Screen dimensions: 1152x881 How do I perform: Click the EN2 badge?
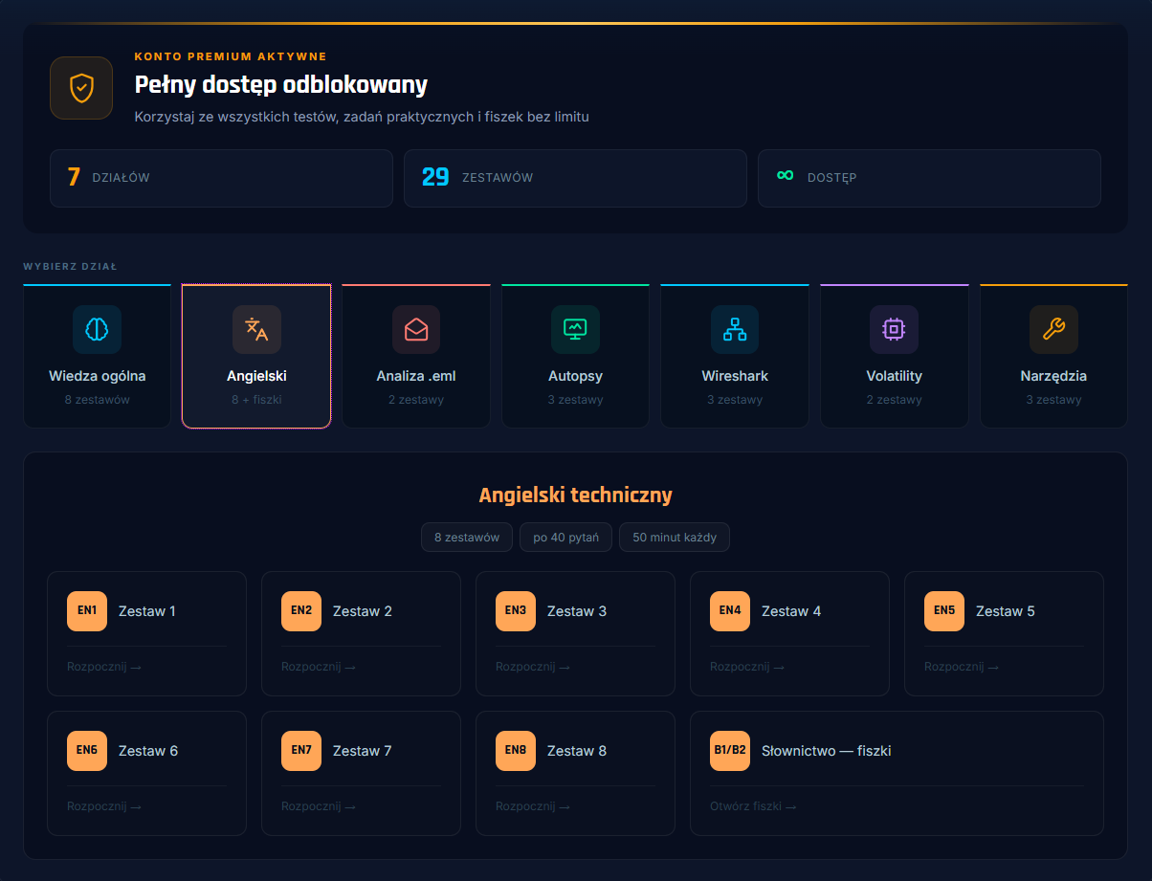[301, 611]
